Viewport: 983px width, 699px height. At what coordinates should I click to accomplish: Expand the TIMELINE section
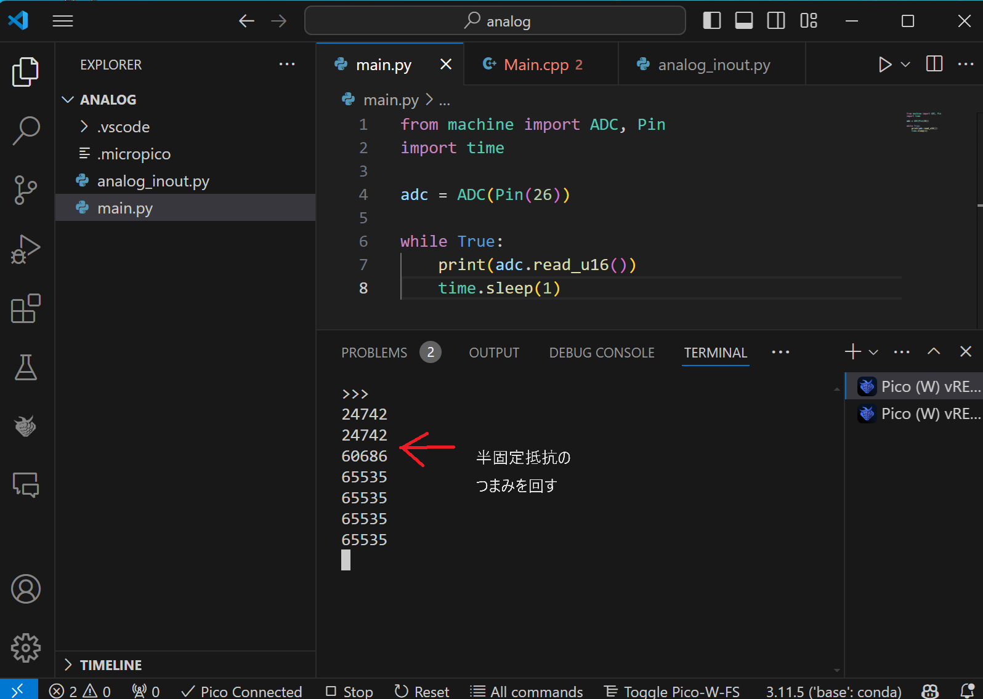coord(185,665)
